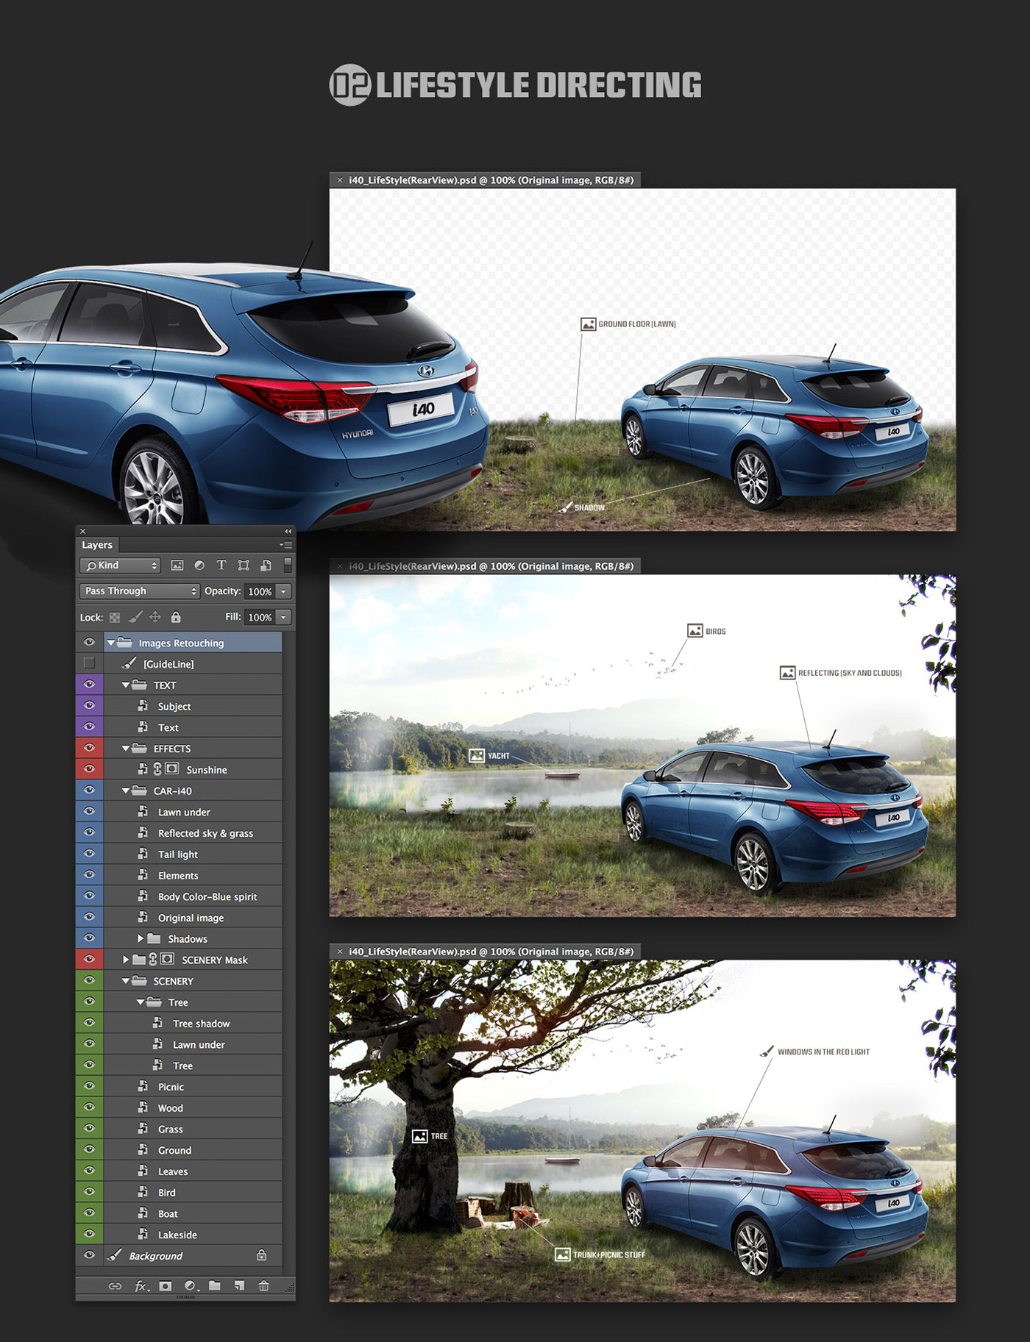Open the fx layer style menu
The height and width of the screenshot is (1342, 1030).
(141, 1286)
